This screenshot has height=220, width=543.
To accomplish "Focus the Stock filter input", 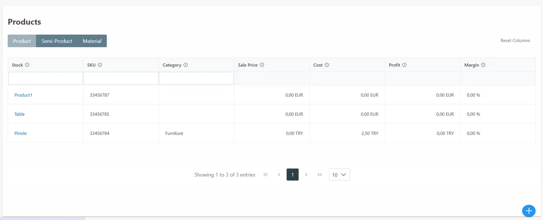I will (45, 78).
